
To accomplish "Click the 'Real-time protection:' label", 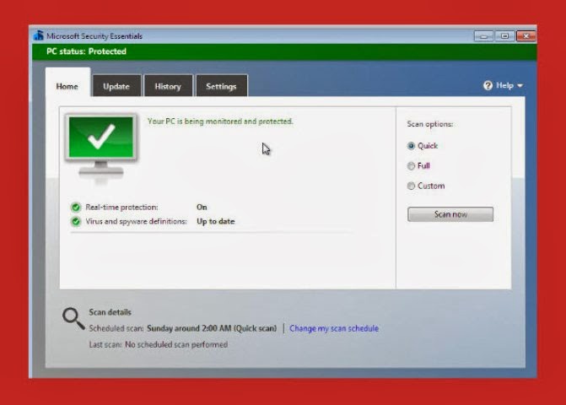I will pos(121,208).
